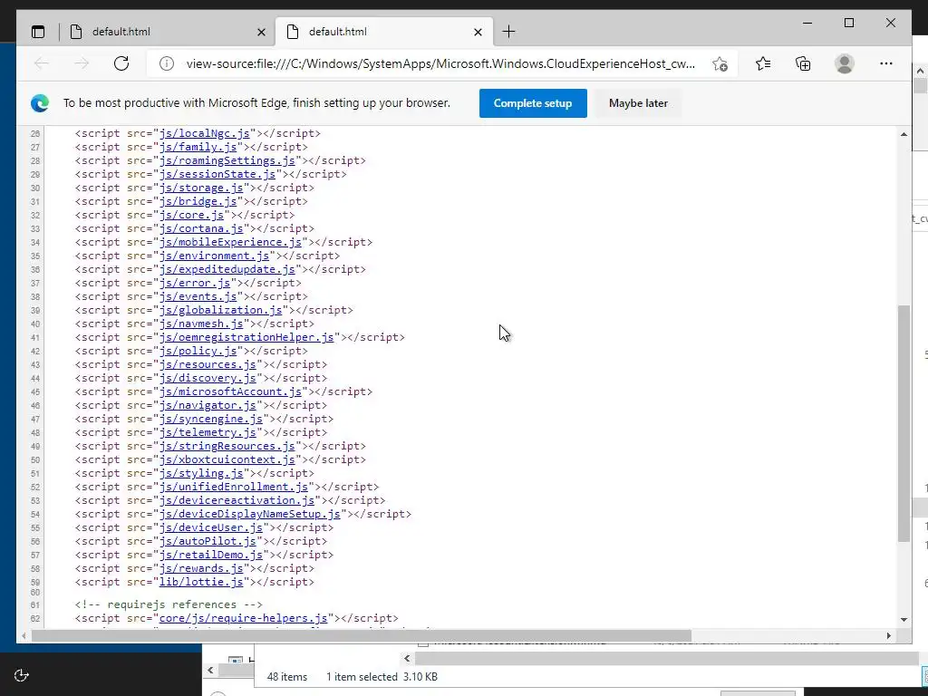Switch to the first default.html tab

168,32
